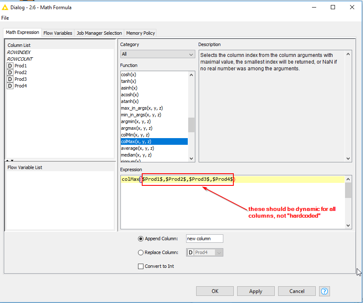Click the Prod4 double column icon
This screenshot has height=303, width=363.
(10, 86)
